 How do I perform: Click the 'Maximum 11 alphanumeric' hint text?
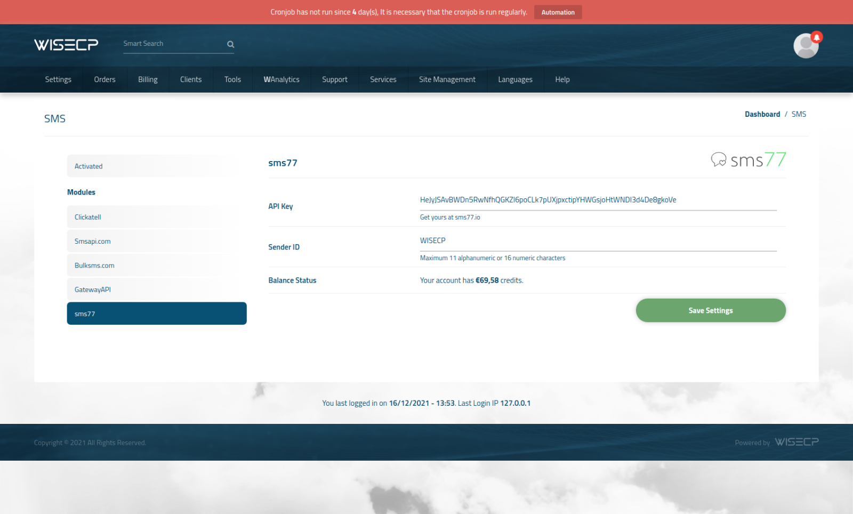coord(493,258)
